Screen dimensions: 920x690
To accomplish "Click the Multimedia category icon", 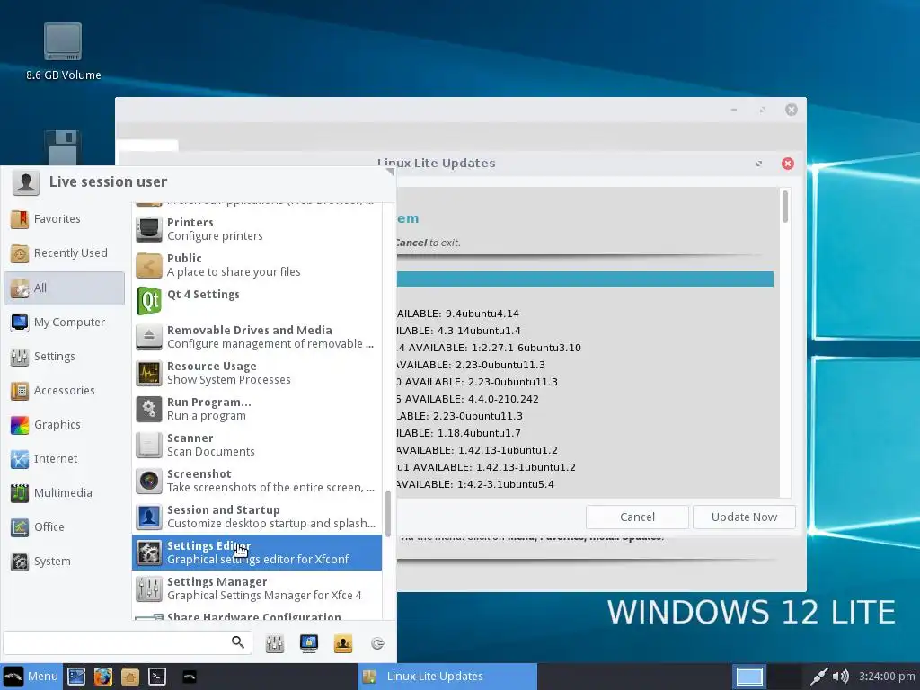I will point(20,493).
